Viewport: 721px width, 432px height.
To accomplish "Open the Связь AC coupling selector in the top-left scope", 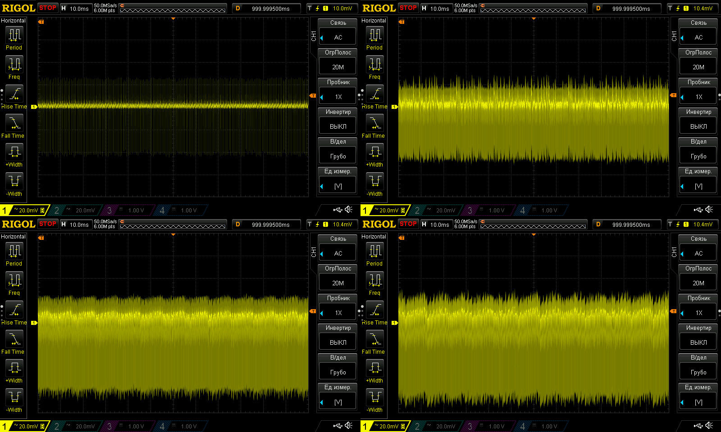I will pos(338,37).
